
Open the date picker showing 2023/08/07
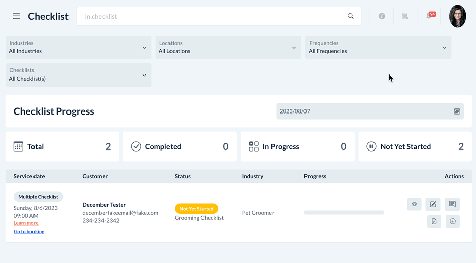point(369,111)
